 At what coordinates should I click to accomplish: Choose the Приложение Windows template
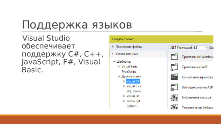pyautogui.click(x=191, y=56)
